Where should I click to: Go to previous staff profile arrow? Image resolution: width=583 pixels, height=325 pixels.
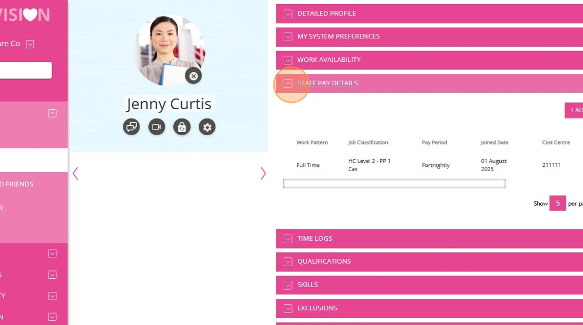coord(75,174)
